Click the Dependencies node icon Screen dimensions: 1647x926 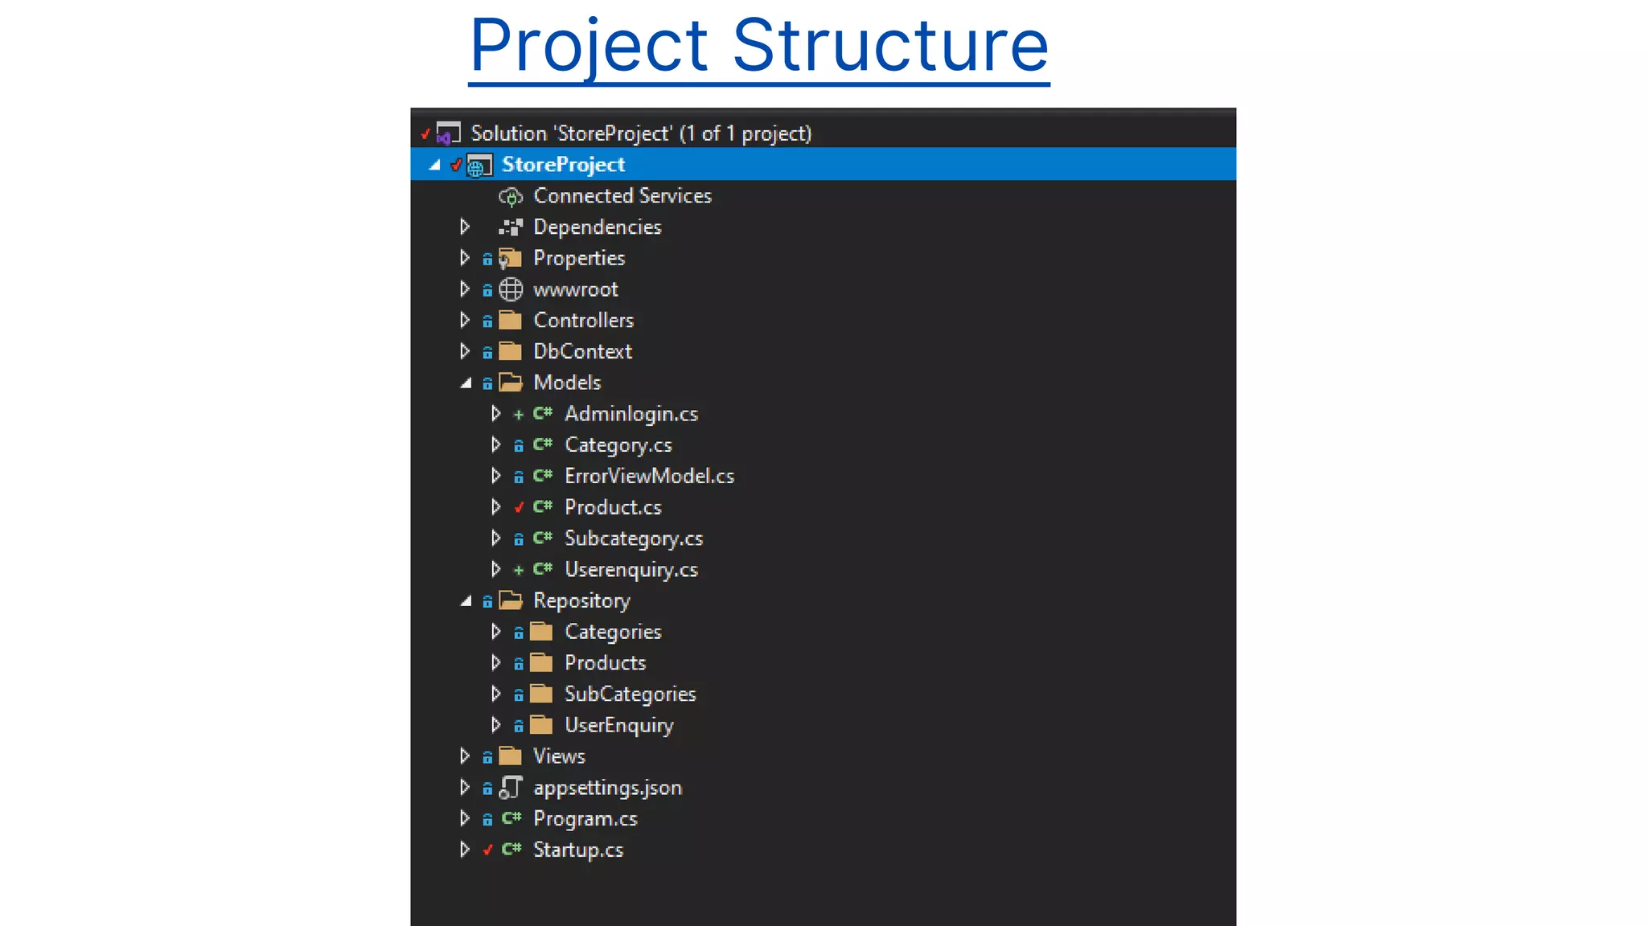pos(511,227)
